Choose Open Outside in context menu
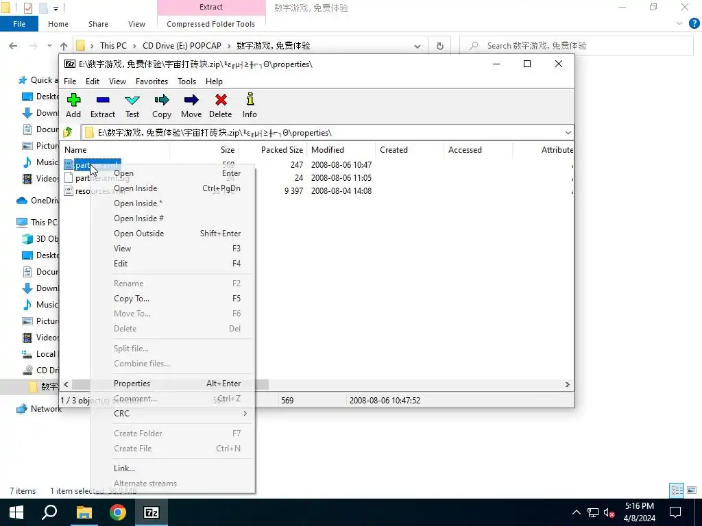The image size is (702, 526). pyautogui.click(x=173, y=234)
